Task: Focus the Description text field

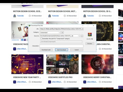Action: click(x=61, y=46)
